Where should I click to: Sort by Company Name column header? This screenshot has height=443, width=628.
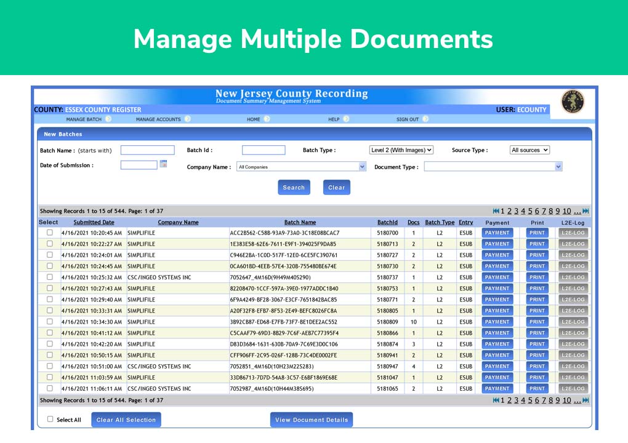coord(178,222)
